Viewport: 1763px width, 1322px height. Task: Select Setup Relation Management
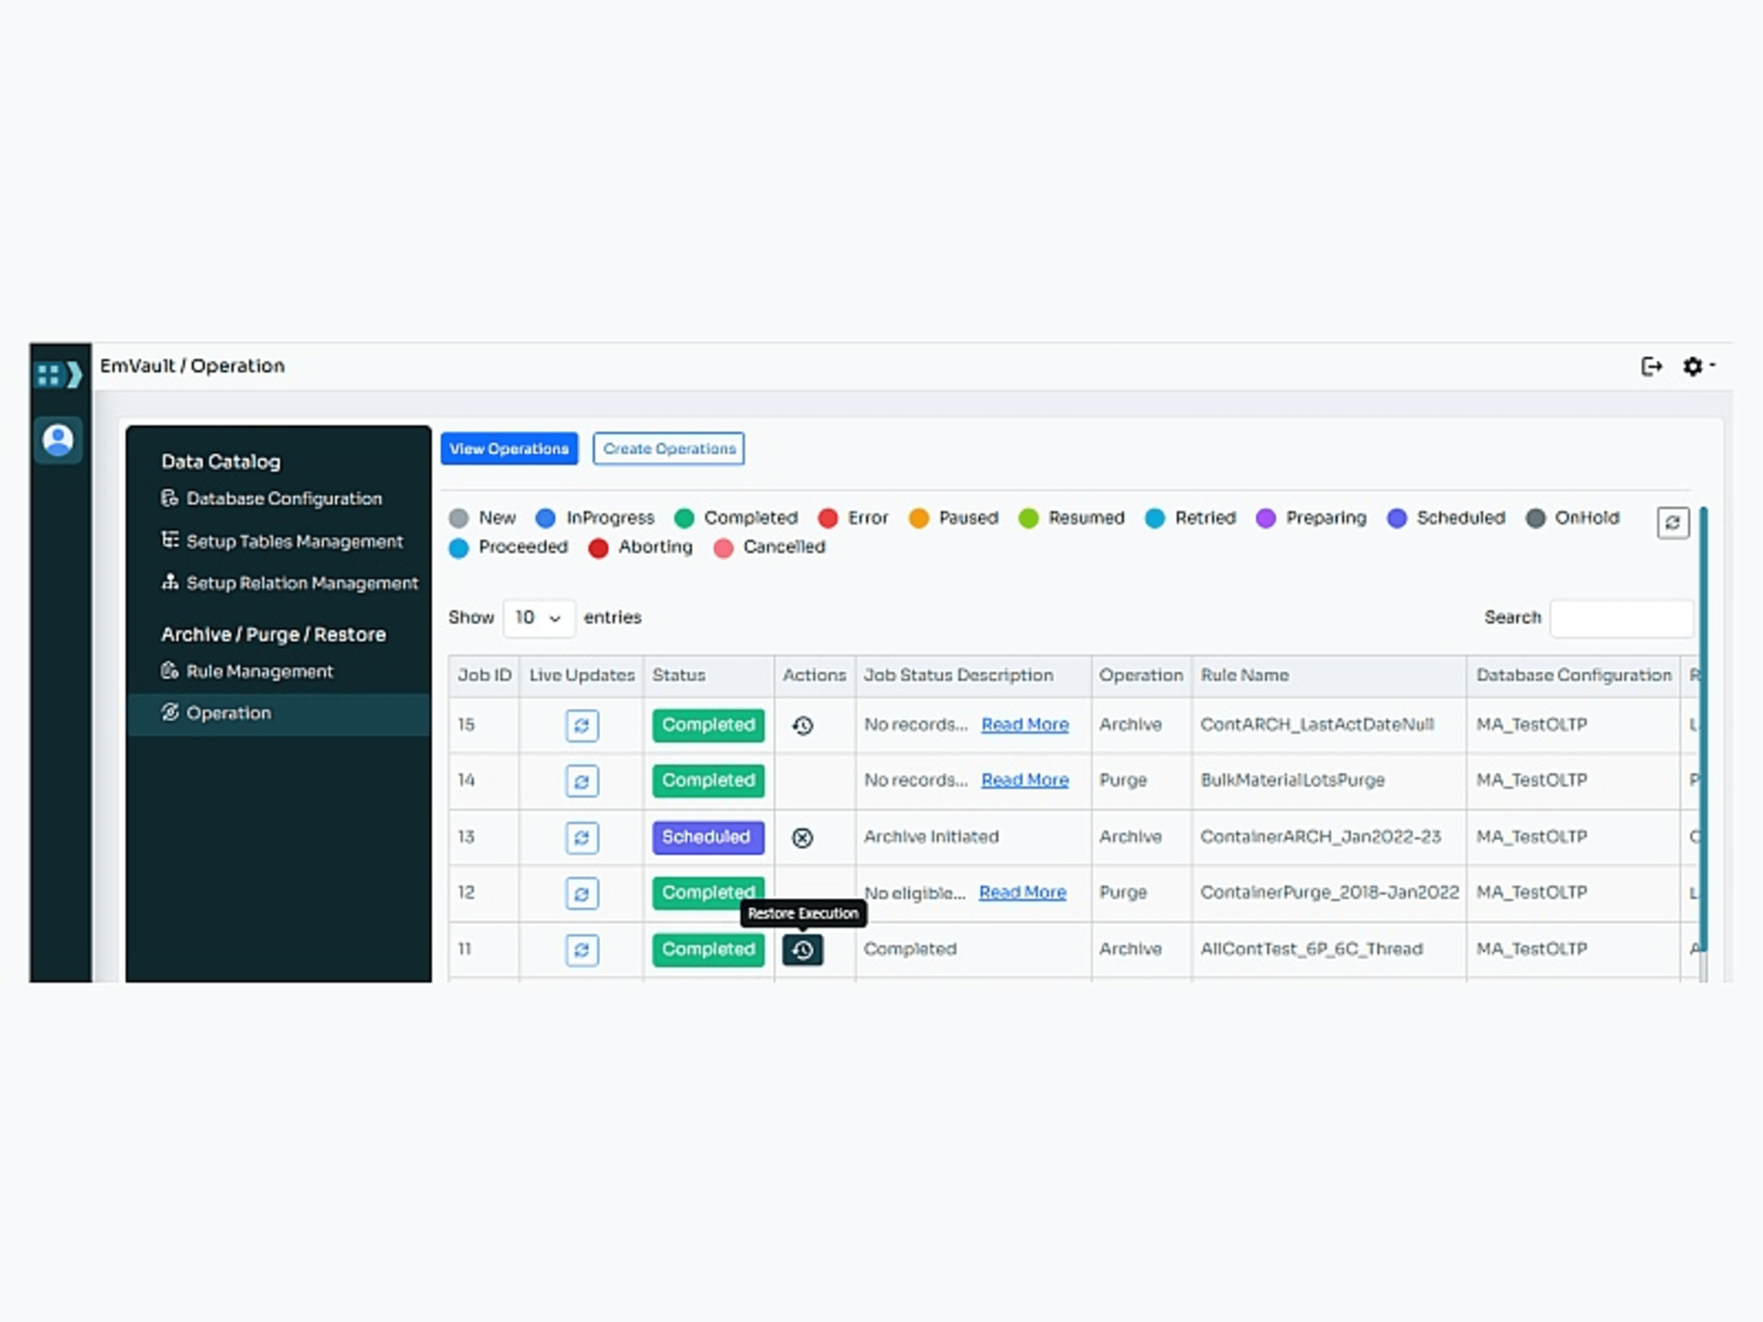point(301,583)
